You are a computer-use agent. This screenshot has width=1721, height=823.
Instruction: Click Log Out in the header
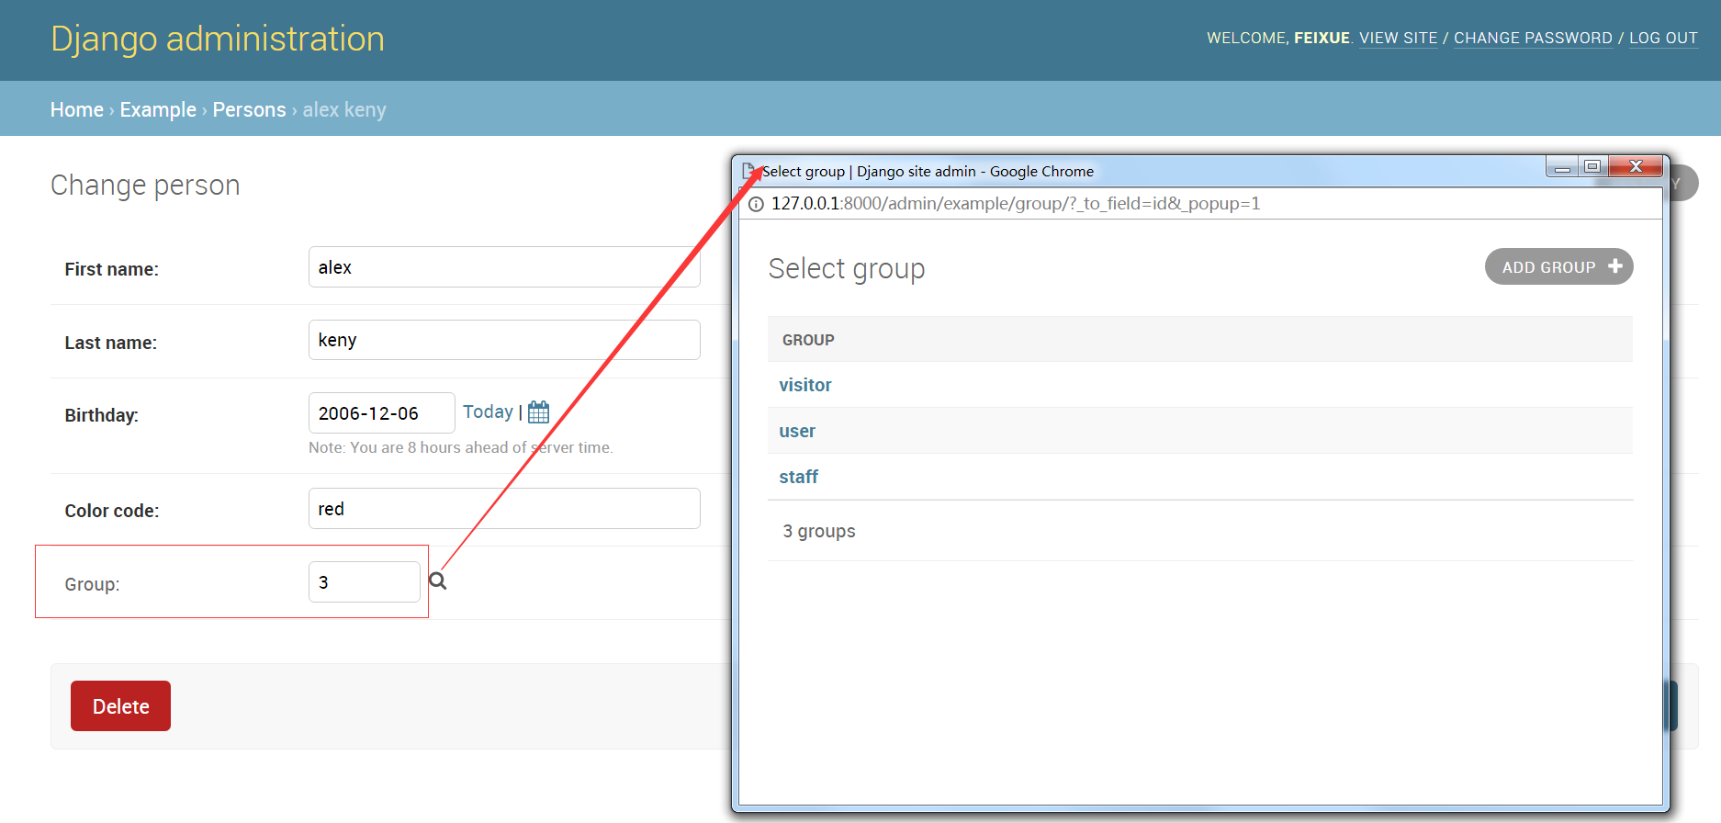(1663, 38)
